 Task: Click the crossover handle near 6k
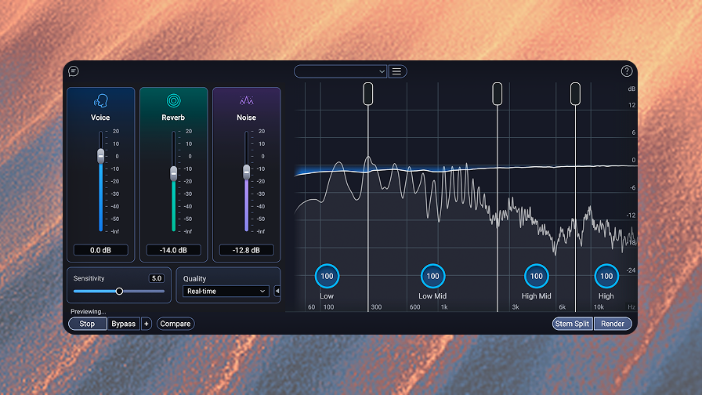click(x=575, y=93)
